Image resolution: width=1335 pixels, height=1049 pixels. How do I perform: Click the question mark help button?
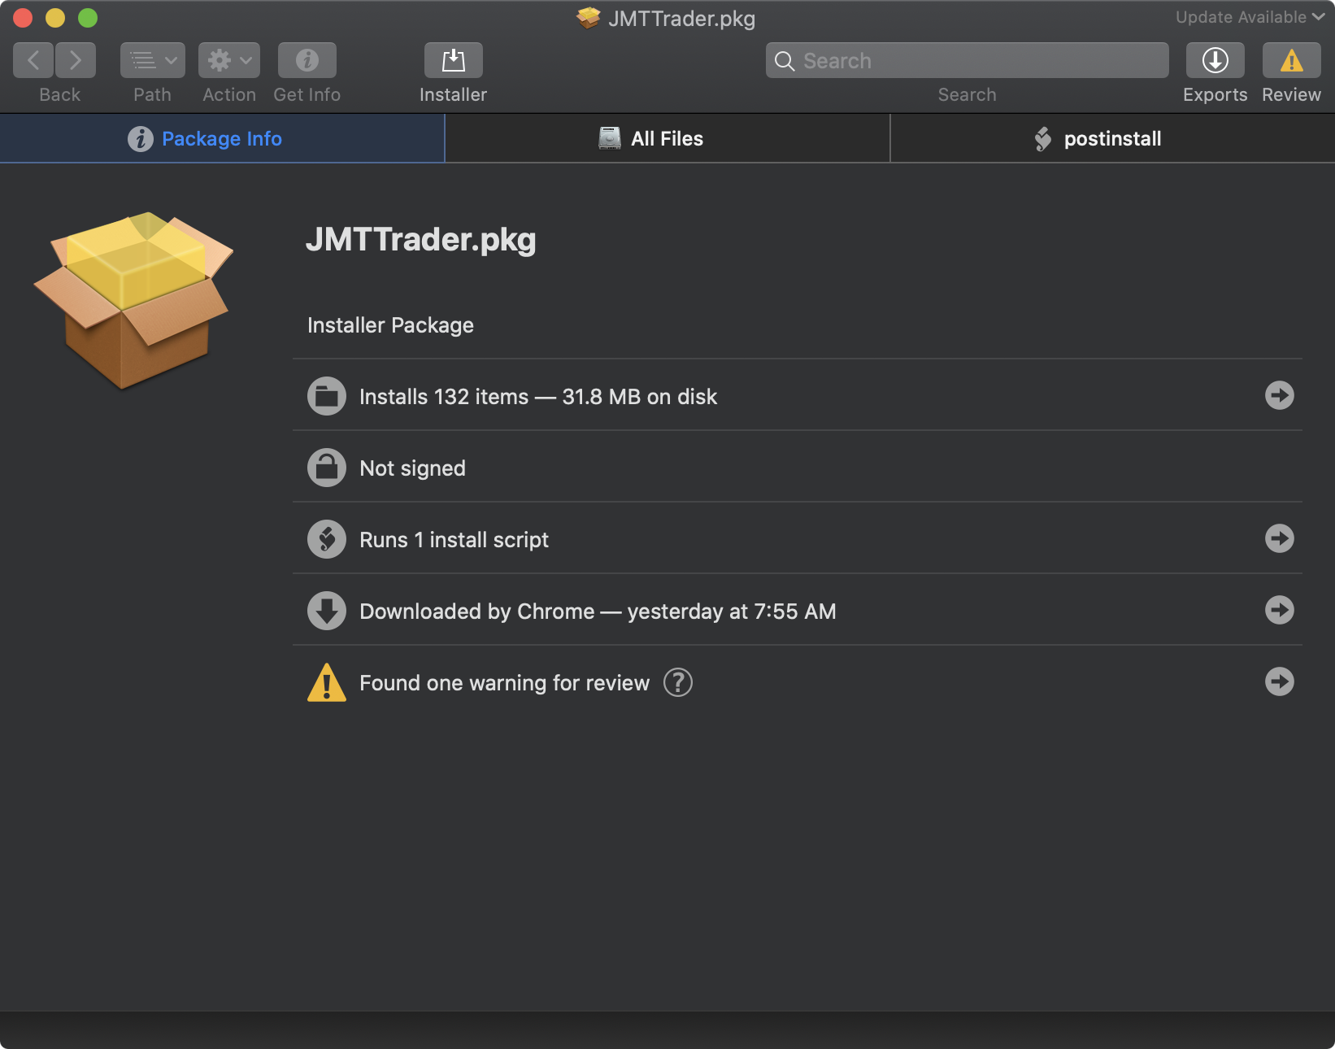click(x=678, y=682)
